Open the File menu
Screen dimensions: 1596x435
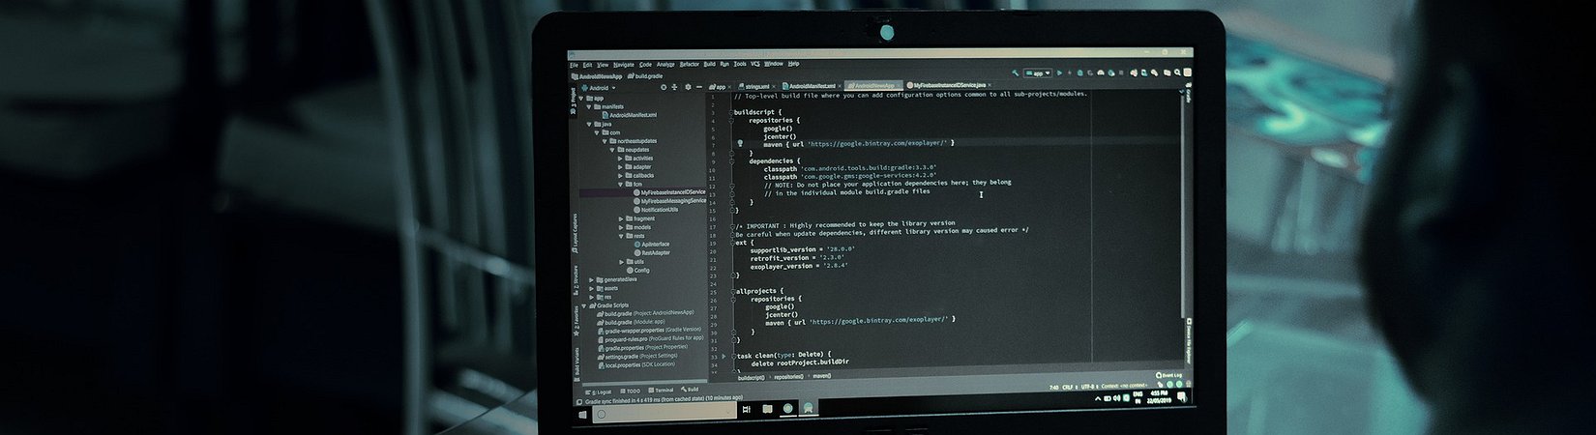(x=574, y=65)
